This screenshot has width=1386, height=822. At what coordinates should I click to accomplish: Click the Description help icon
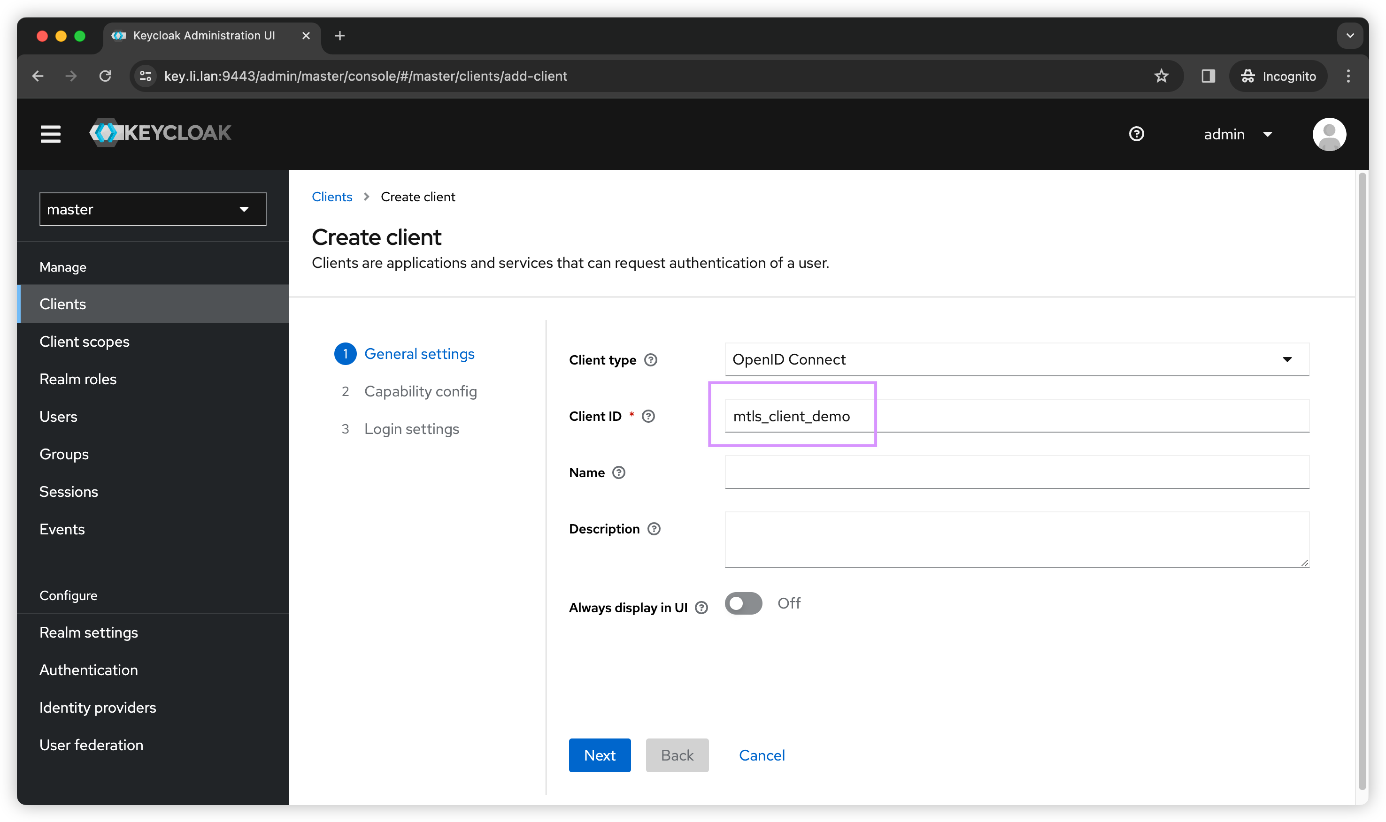(654, 529)
